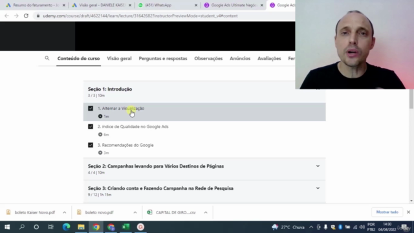Switch to Visão geral tab

(x=119, y=59)
